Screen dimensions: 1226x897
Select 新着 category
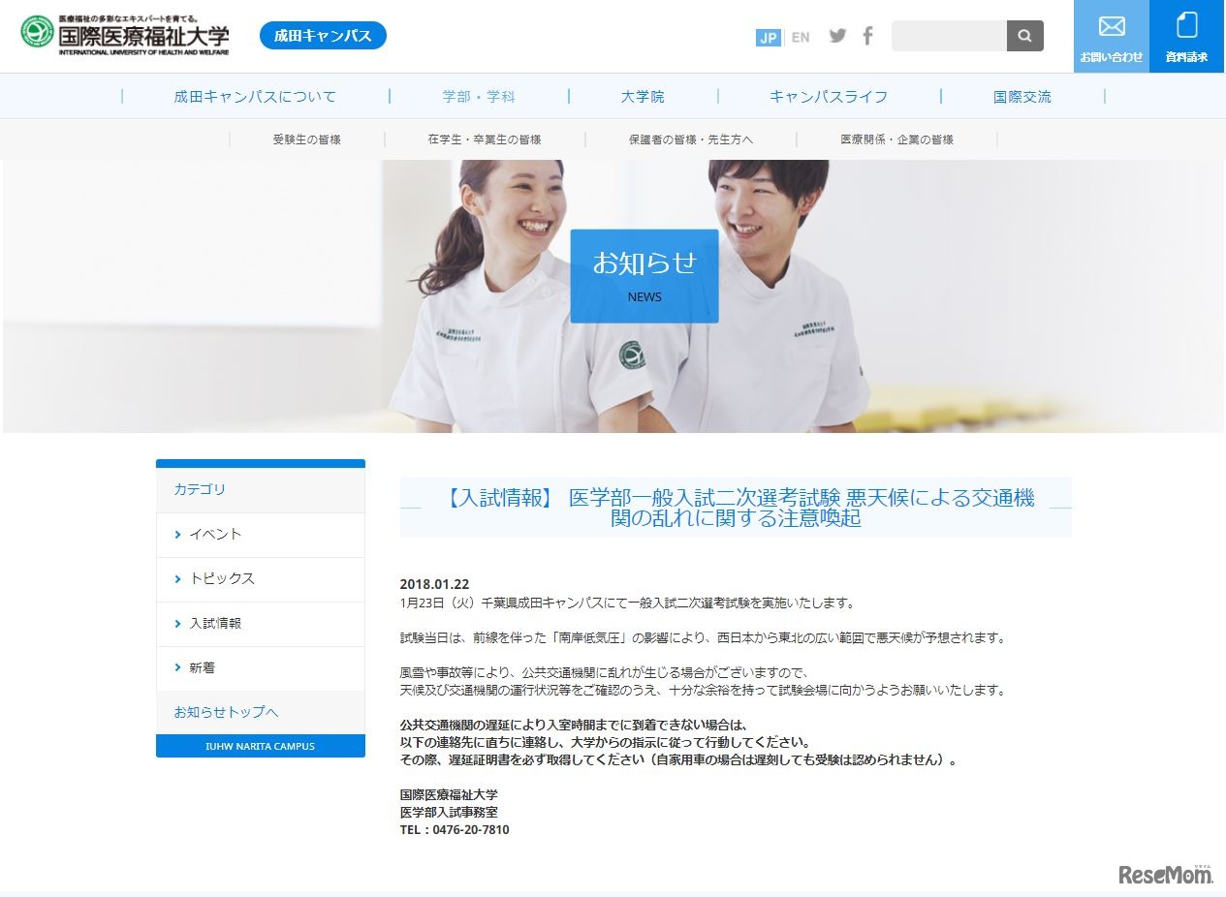click(x=261, y=668)
